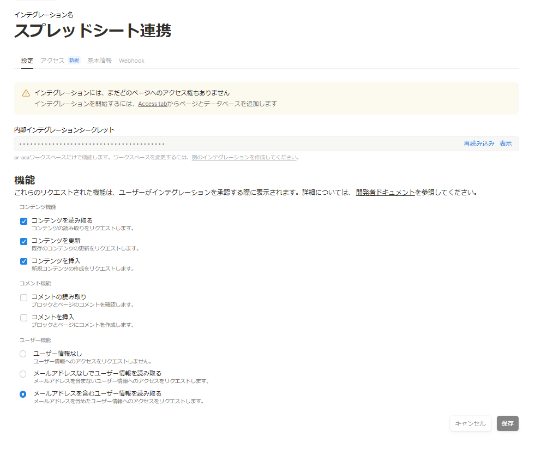Disable the コンテンツを挿入 checkbox

(x=23, y=261)
